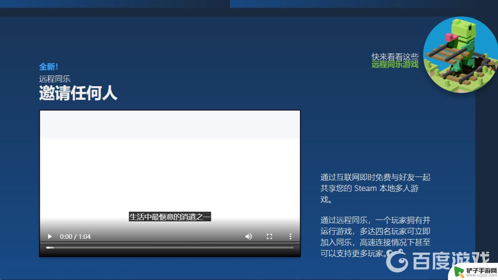Click the caption 生活中最惬意的消遣之一
The width and height of the screenshot is (498, 280).
tap(170, 217)
